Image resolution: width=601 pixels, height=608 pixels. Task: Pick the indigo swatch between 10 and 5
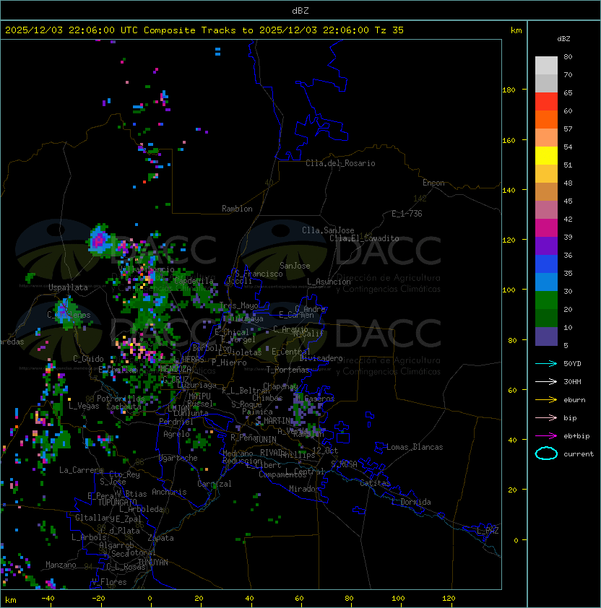(546, 336)
